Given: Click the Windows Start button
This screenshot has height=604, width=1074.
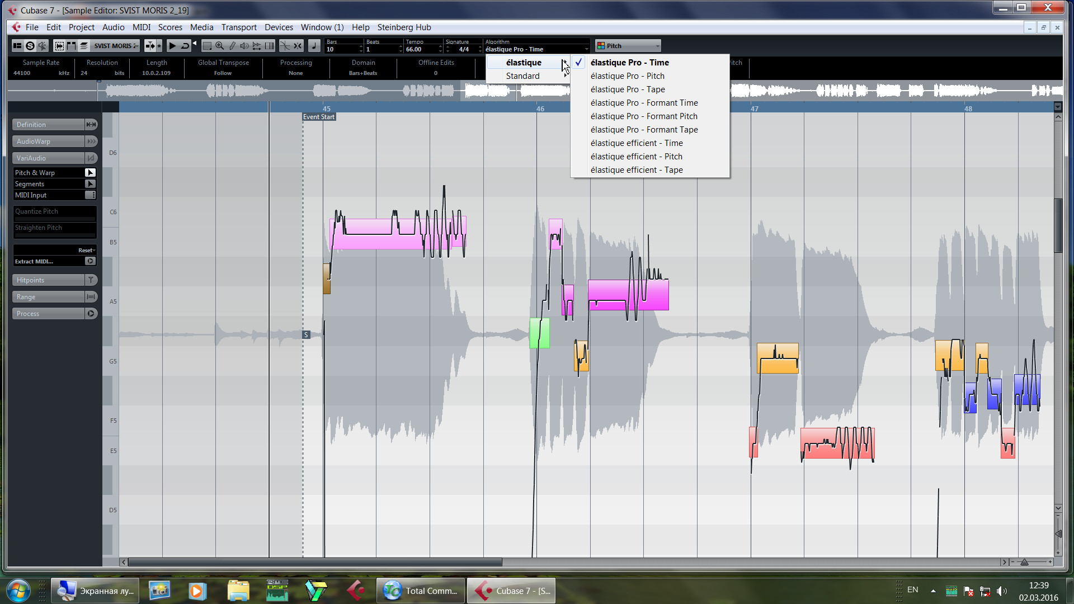Looking at the screenshot, I should click(x=18, y=591).
